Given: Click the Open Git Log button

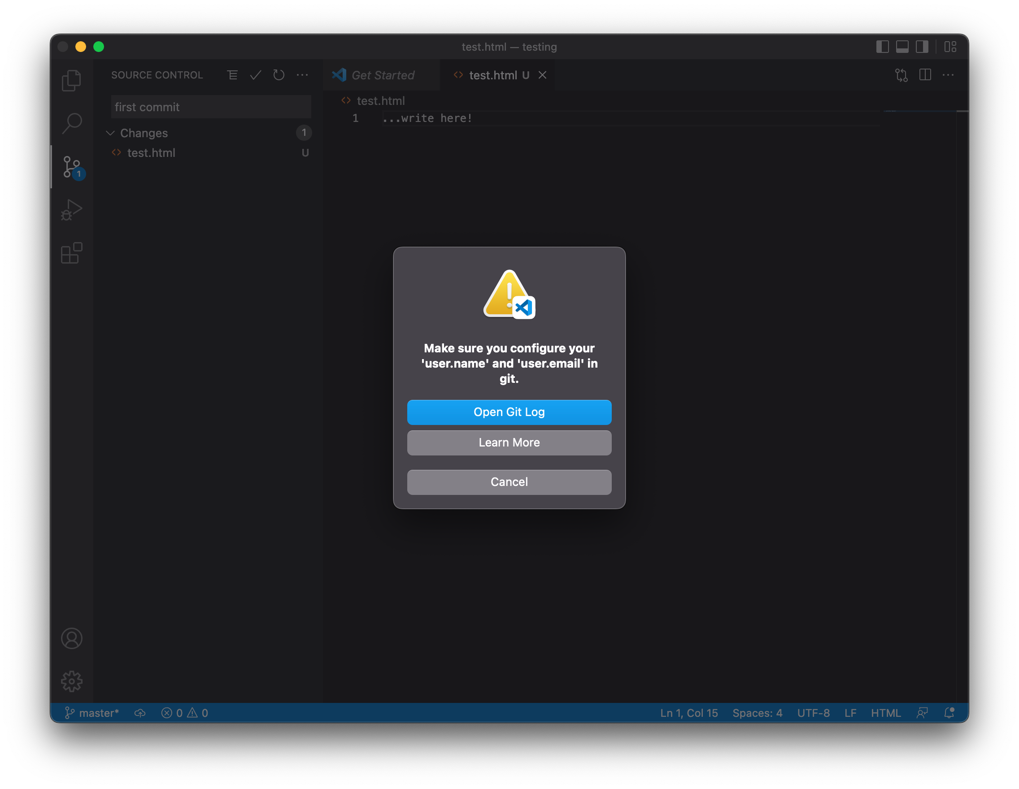Looking at the screenshot, I should 509,412.
